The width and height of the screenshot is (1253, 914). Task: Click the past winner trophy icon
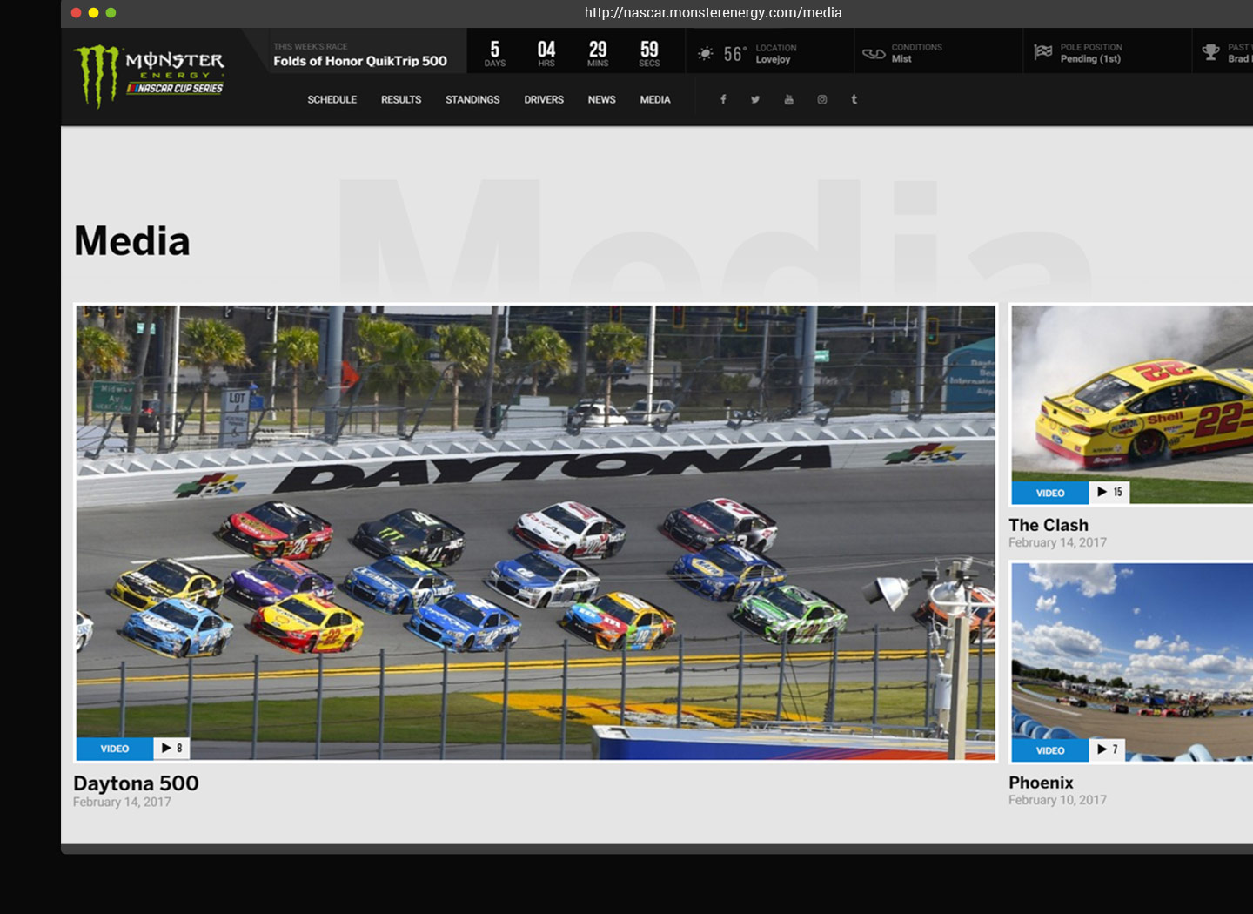(x=1210, y=52)
